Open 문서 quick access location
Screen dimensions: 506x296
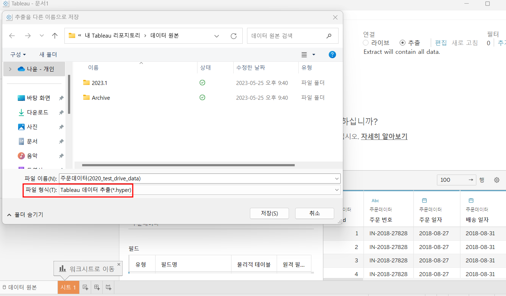tap(27, 141)
